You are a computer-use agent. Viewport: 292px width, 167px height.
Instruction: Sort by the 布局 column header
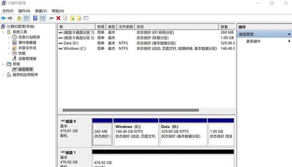click(x=101, y=27)
